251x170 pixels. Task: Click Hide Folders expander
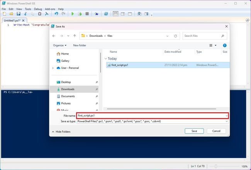click(61, 132)
